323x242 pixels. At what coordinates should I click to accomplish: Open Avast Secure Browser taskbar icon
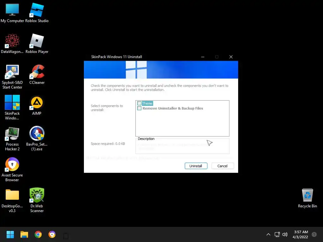tap(52, 234)
